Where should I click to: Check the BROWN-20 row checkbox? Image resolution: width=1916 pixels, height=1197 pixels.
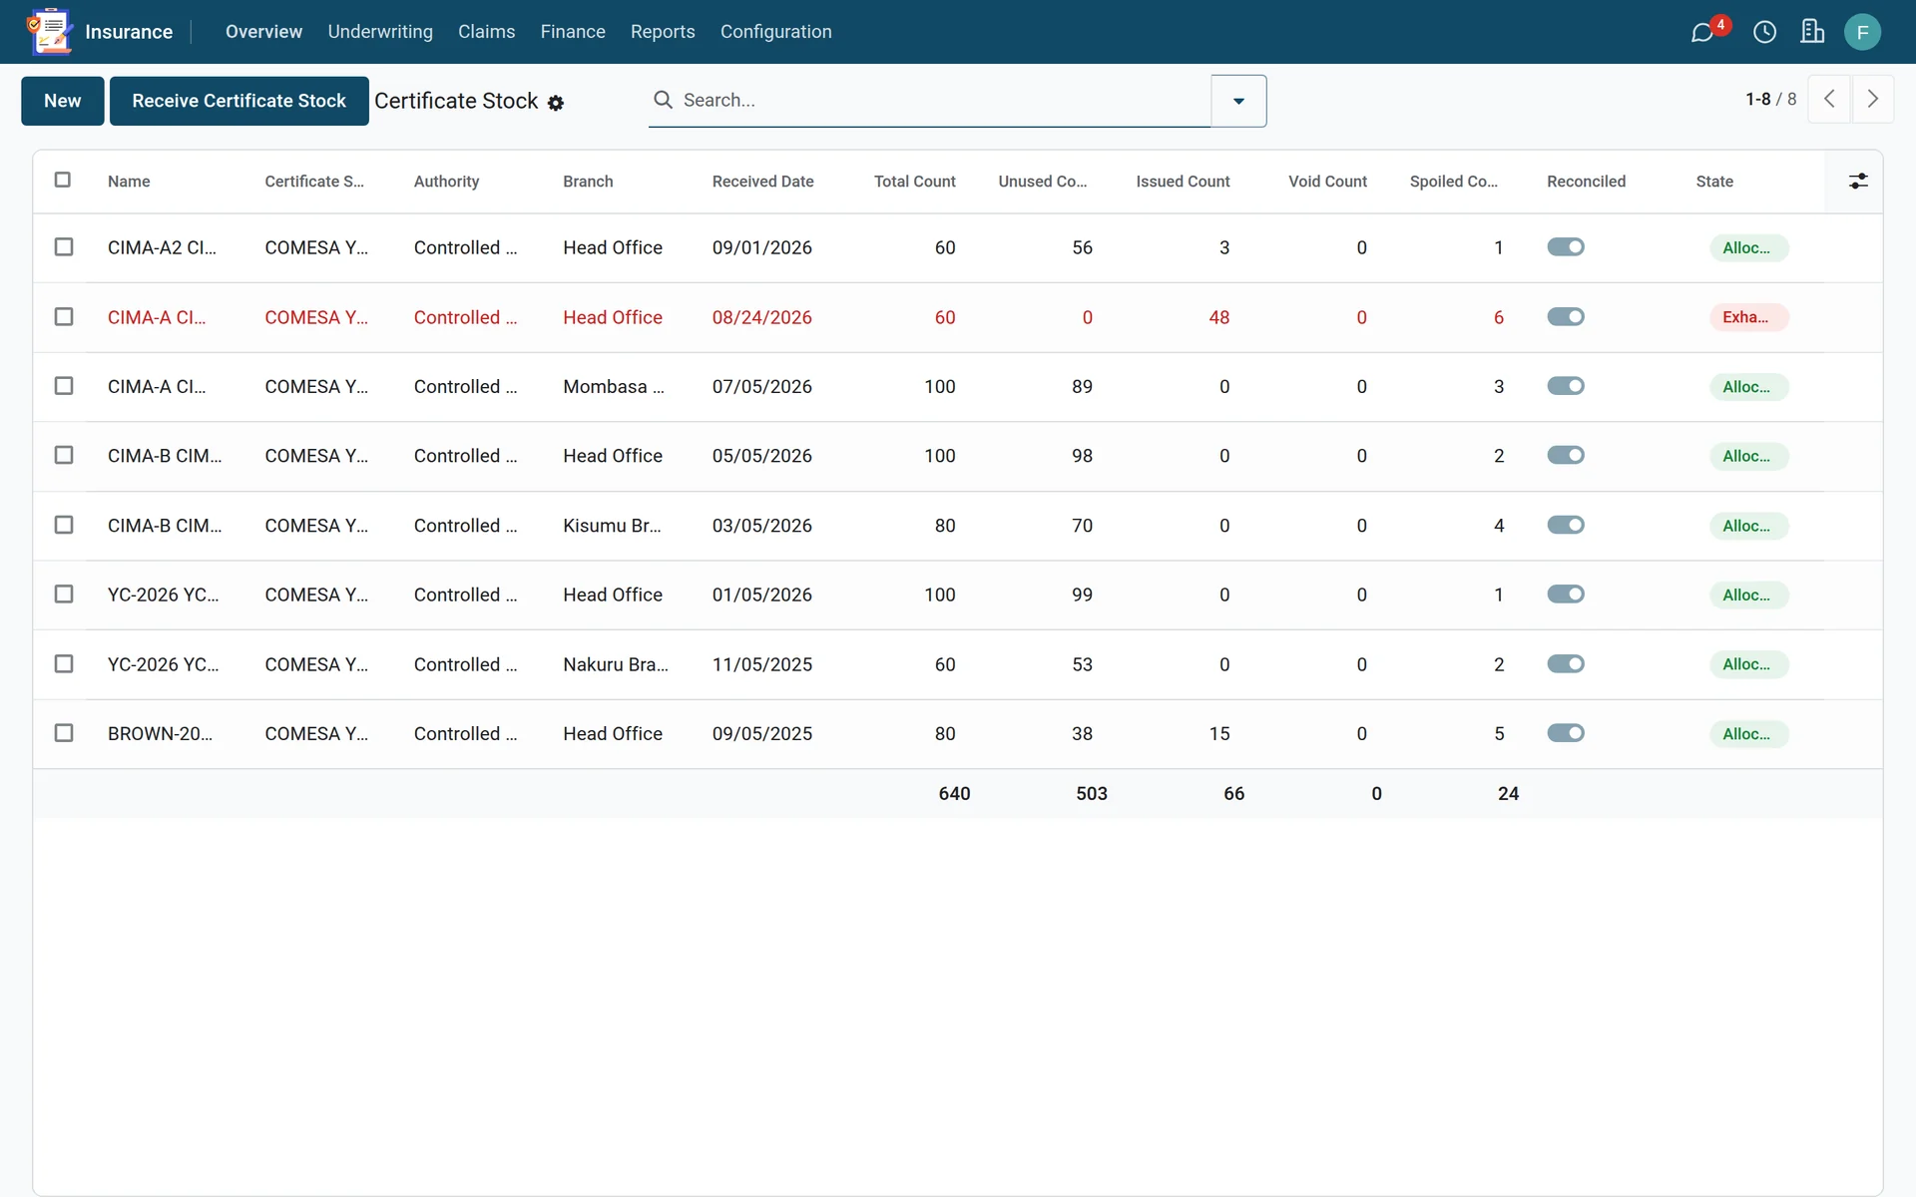pos(64,732)
